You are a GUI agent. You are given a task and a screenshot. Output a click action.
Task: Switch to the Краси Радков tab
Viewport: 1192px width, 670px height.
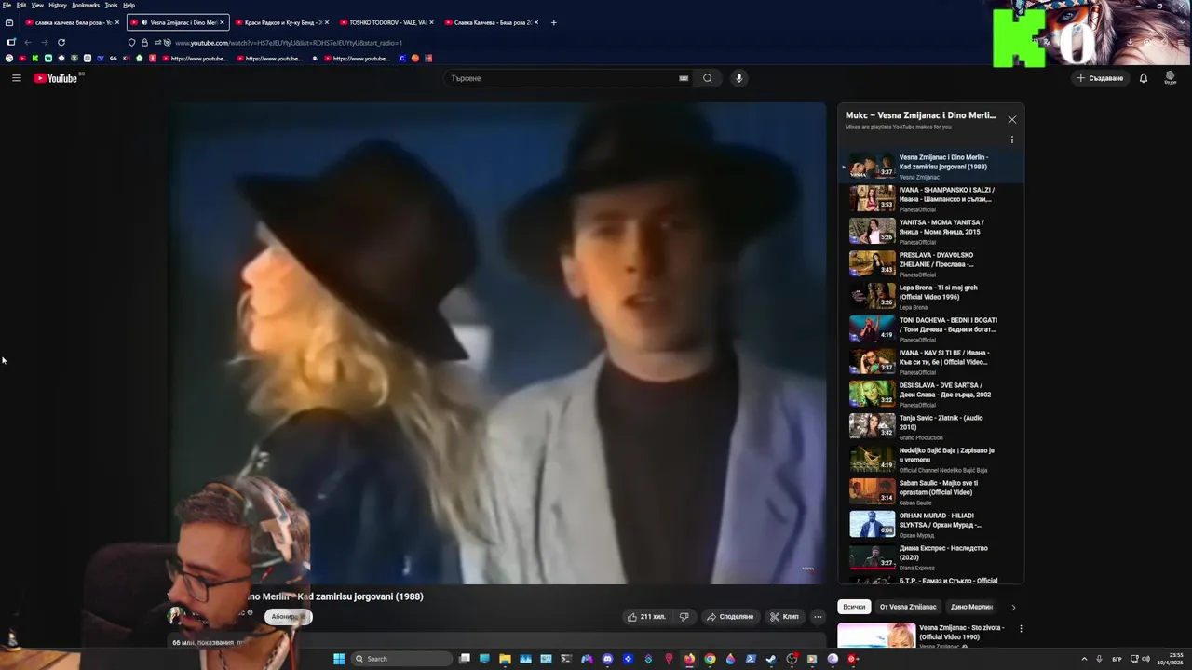click(280, 22)
